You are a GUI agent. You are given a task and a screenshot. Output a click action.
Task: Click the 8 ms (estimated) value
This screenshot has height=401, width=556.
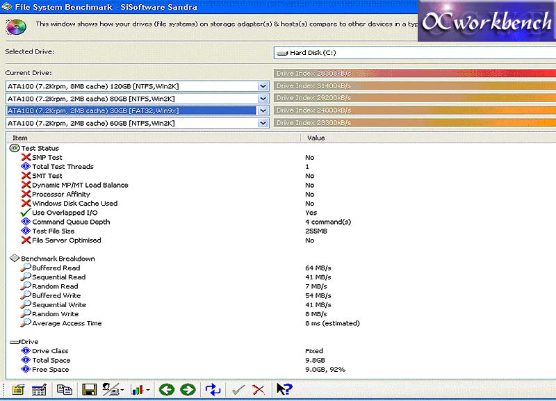332,323
